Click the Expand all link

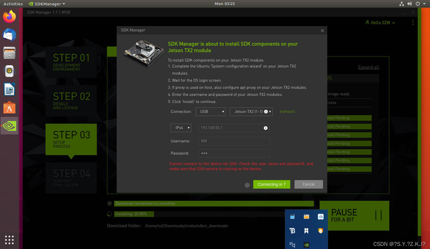pyautogui.click(x=369, y=67)
